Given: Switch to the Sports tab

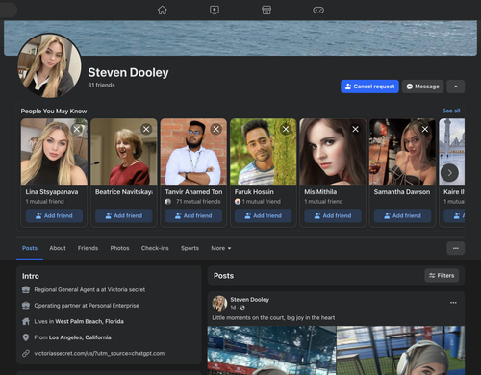Looking at the screenshot, I should click(x=190, y=248).
